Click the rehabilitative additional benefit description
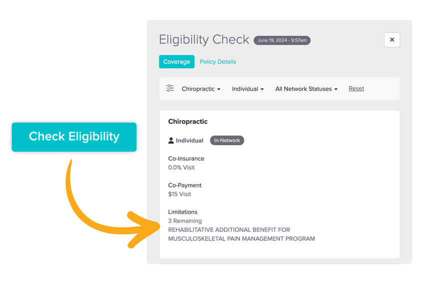Viewport: 425px width, 284px height. coord(241,234)
